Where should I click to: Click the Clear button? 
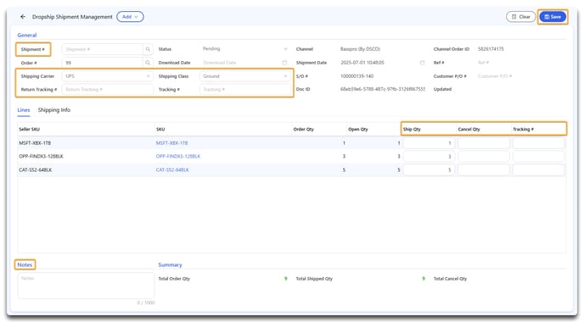(520, 17)
